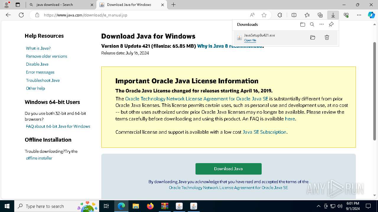
Task: Click the browser back arrow
Action: tap(8, 15)
